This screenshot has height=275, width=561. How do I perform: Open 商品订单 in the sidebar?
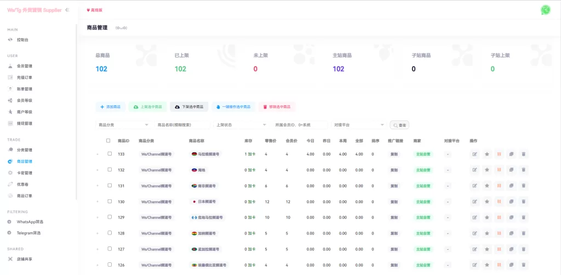coord(25,196)
